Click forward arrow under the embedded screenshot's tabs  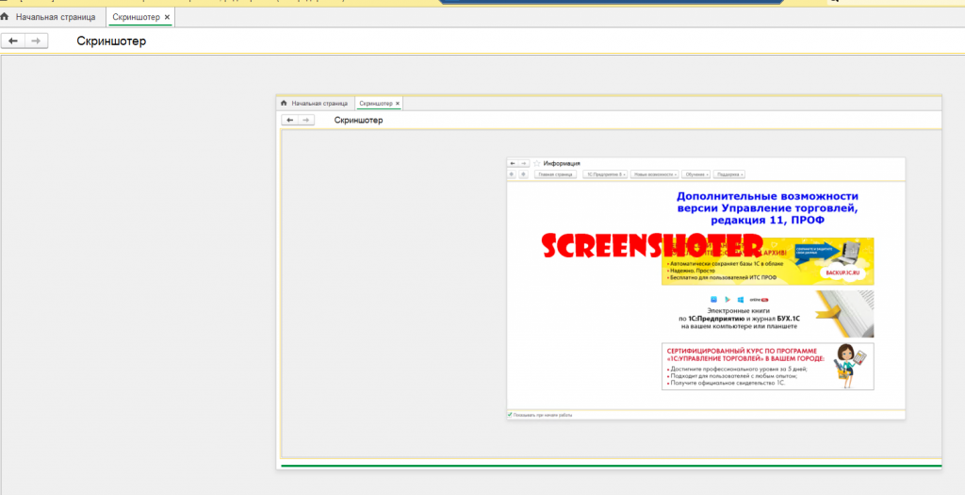click(x=306, y=120)
